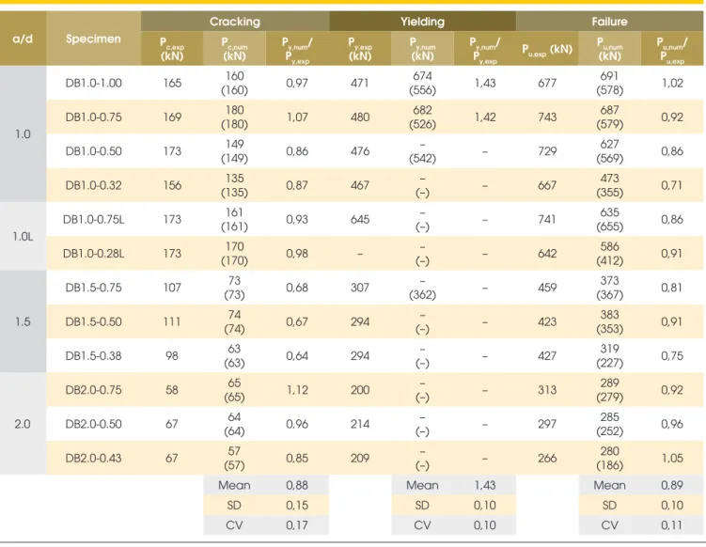
Task: Select specimen cell DB2.0-0.50
Action: 93,424
